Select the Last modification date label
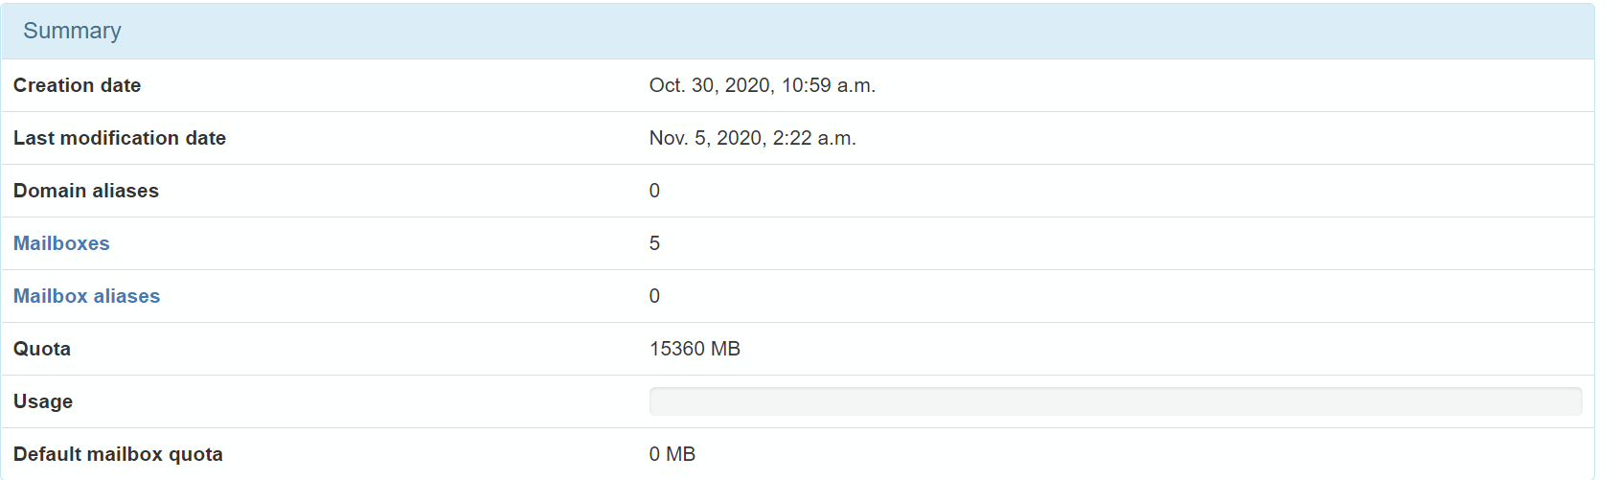 [120, 138]
